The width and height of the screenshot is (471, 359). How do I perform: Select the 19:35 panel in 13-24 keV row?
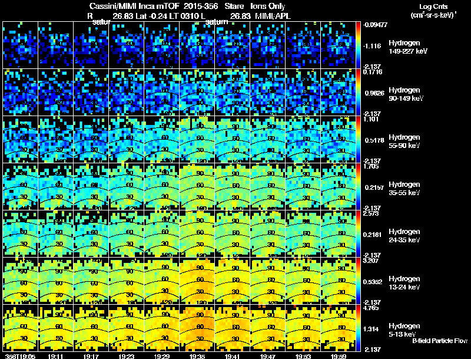197,281
